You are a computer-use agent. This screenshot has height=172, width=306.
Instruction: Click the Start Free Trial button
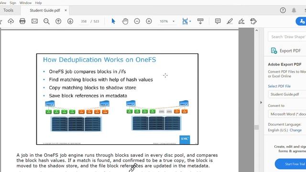pyautogui.click(x=291, y=164)
